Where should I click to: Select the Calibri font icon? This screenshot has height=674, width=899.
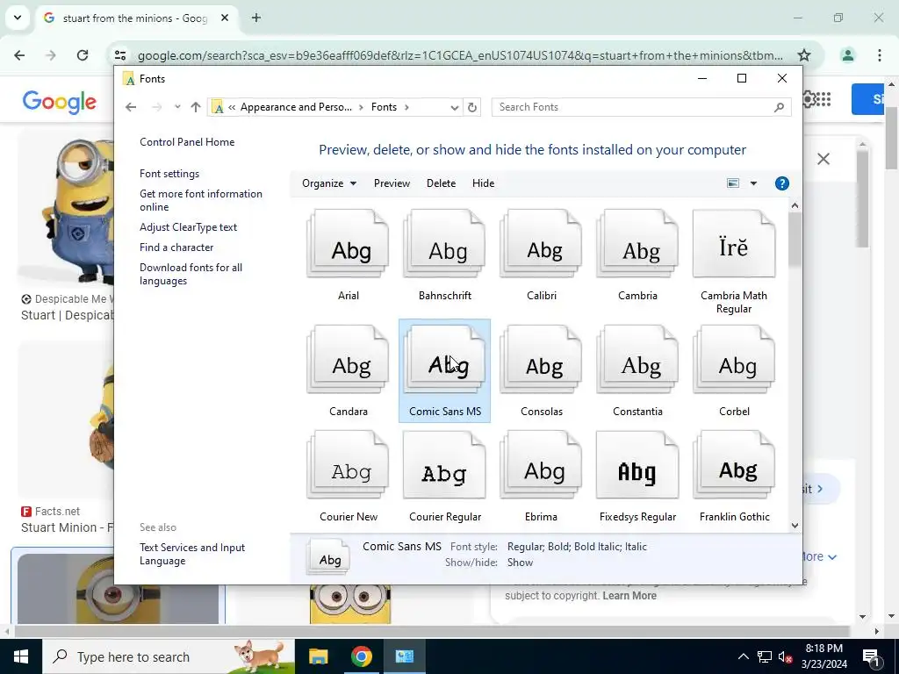(541, 244)
